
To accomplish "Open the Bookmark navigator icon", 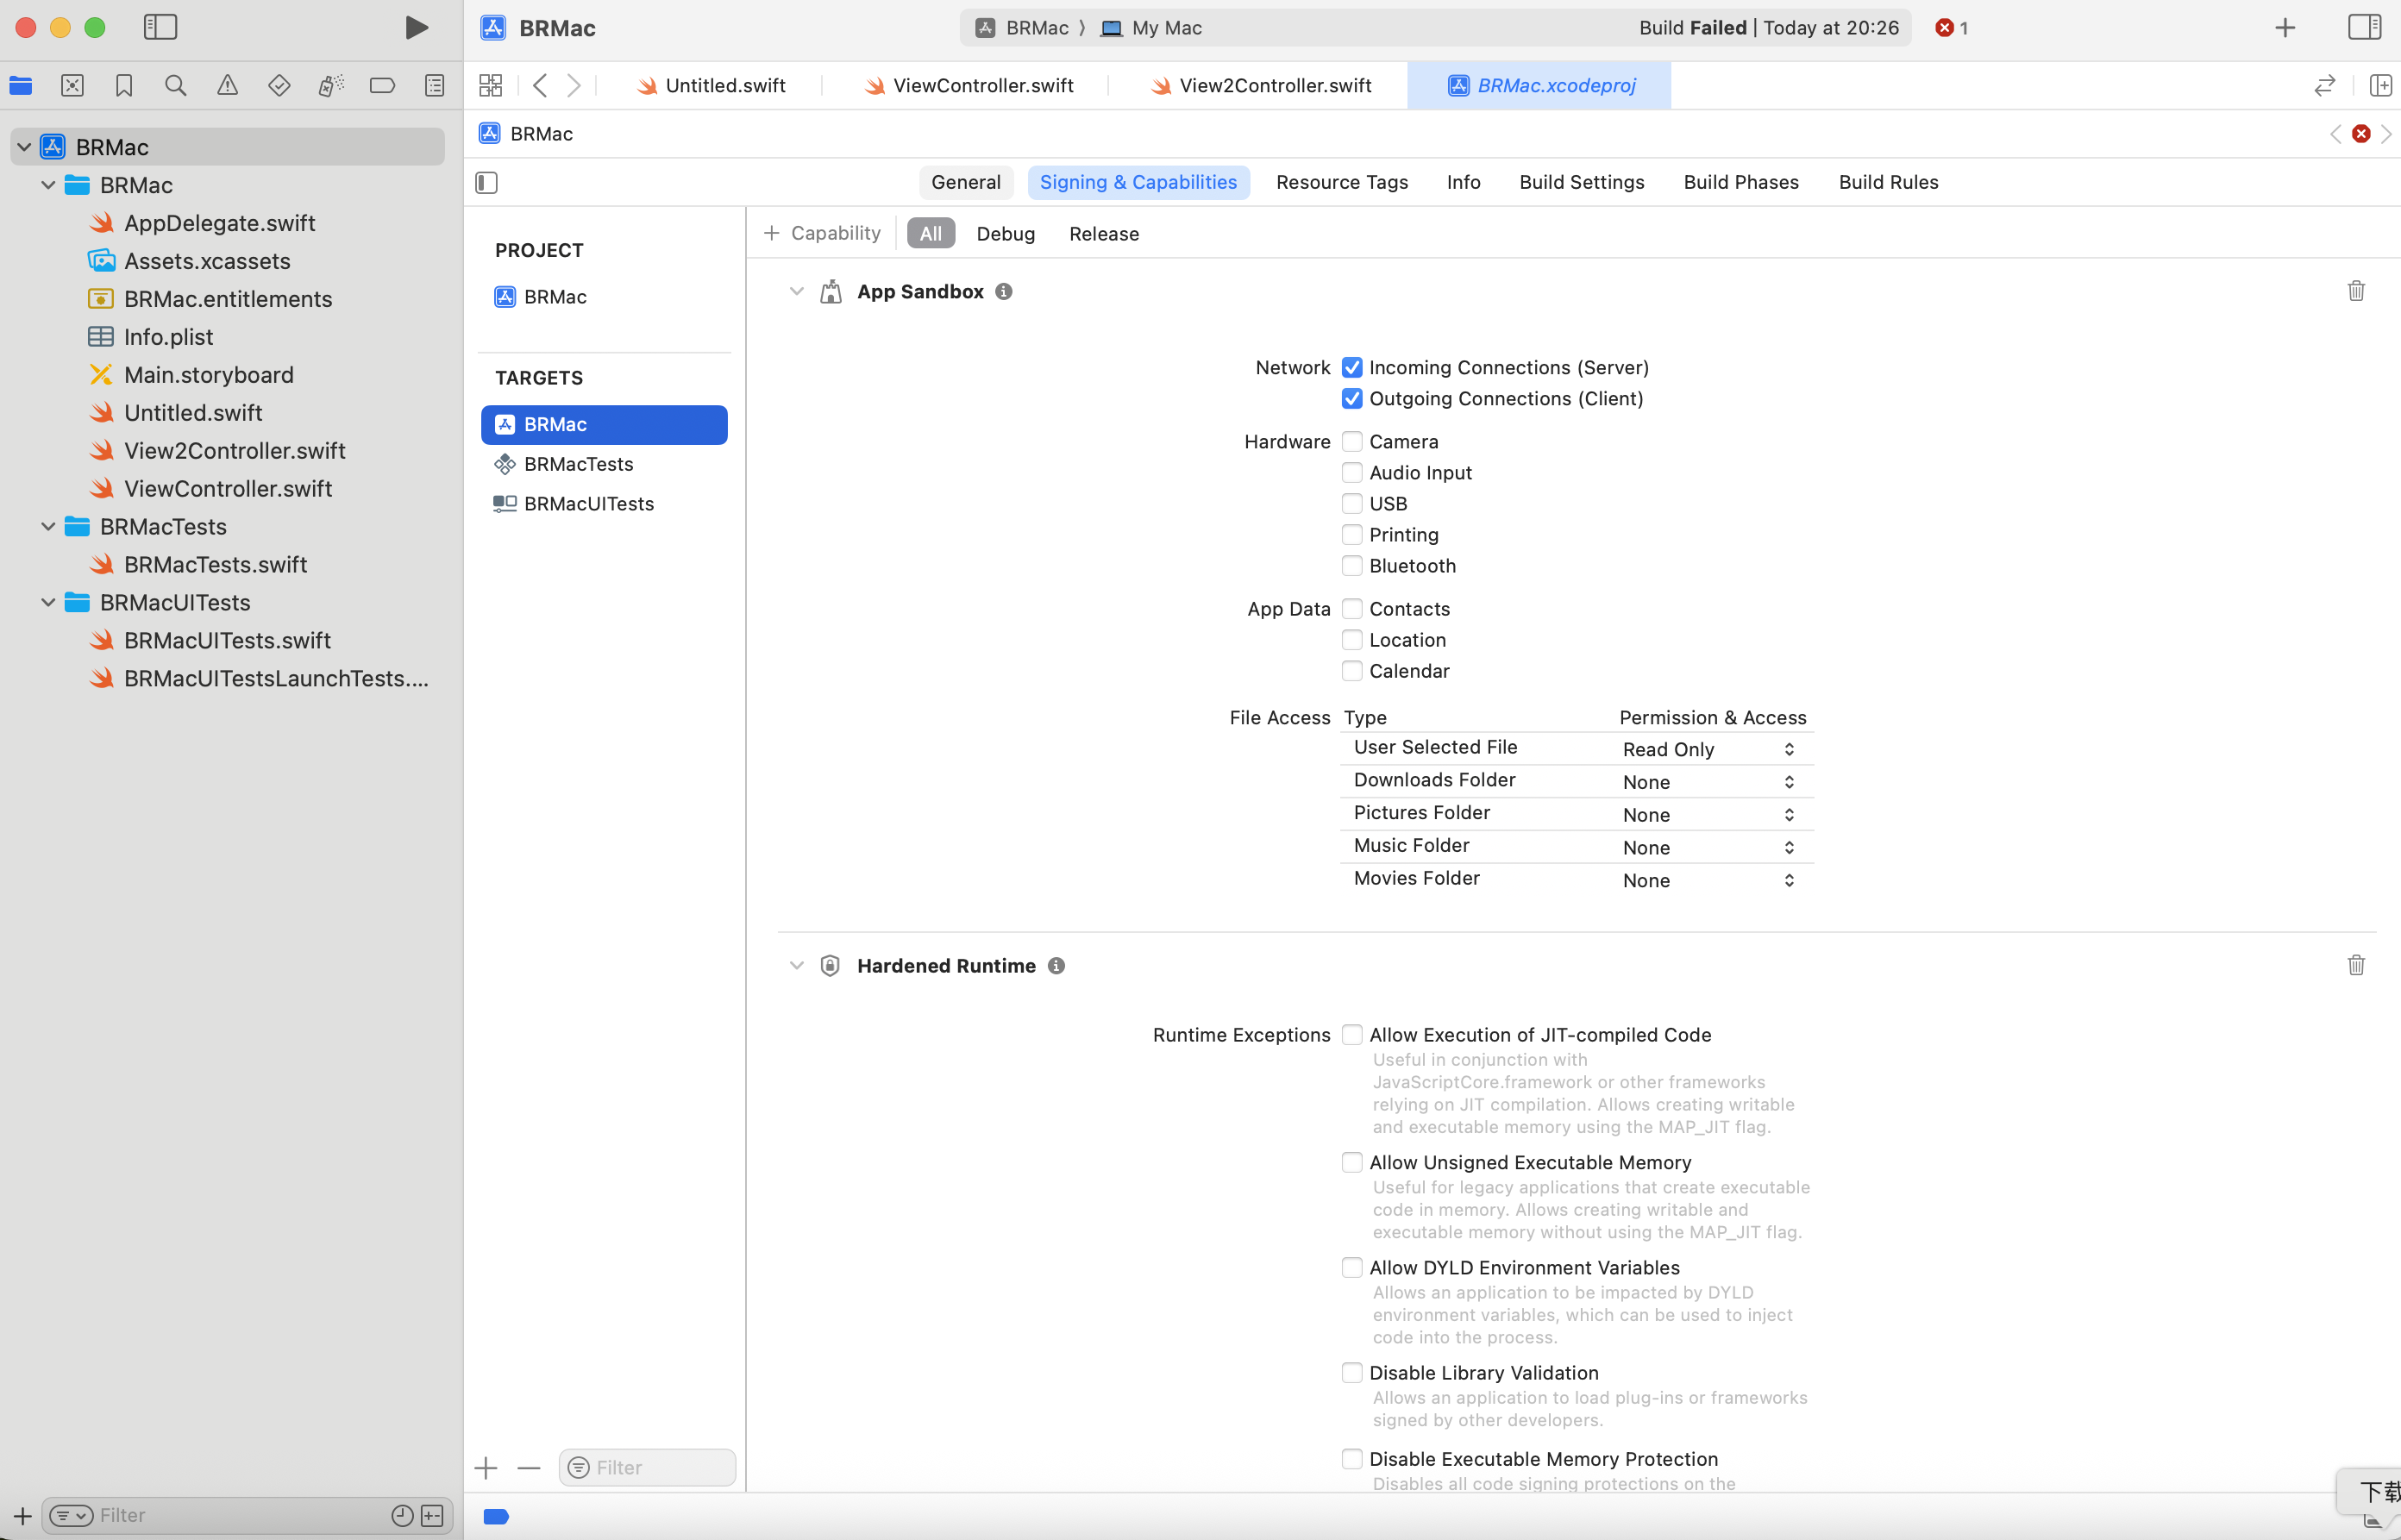I will (x=124, y=86).
